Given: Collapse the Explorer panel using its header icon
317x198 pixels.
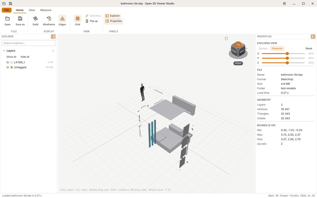Looking at the screenshot, I should tap(53, 36).
